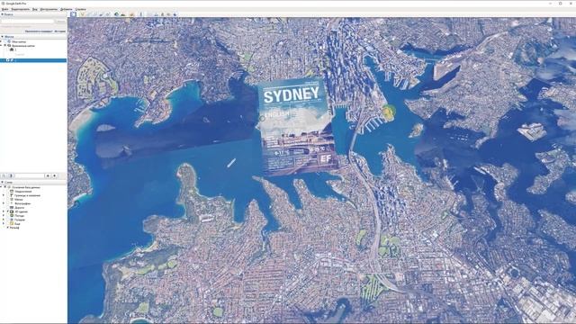Click the Borders and Labels layer icon

(x=12, y=195)
